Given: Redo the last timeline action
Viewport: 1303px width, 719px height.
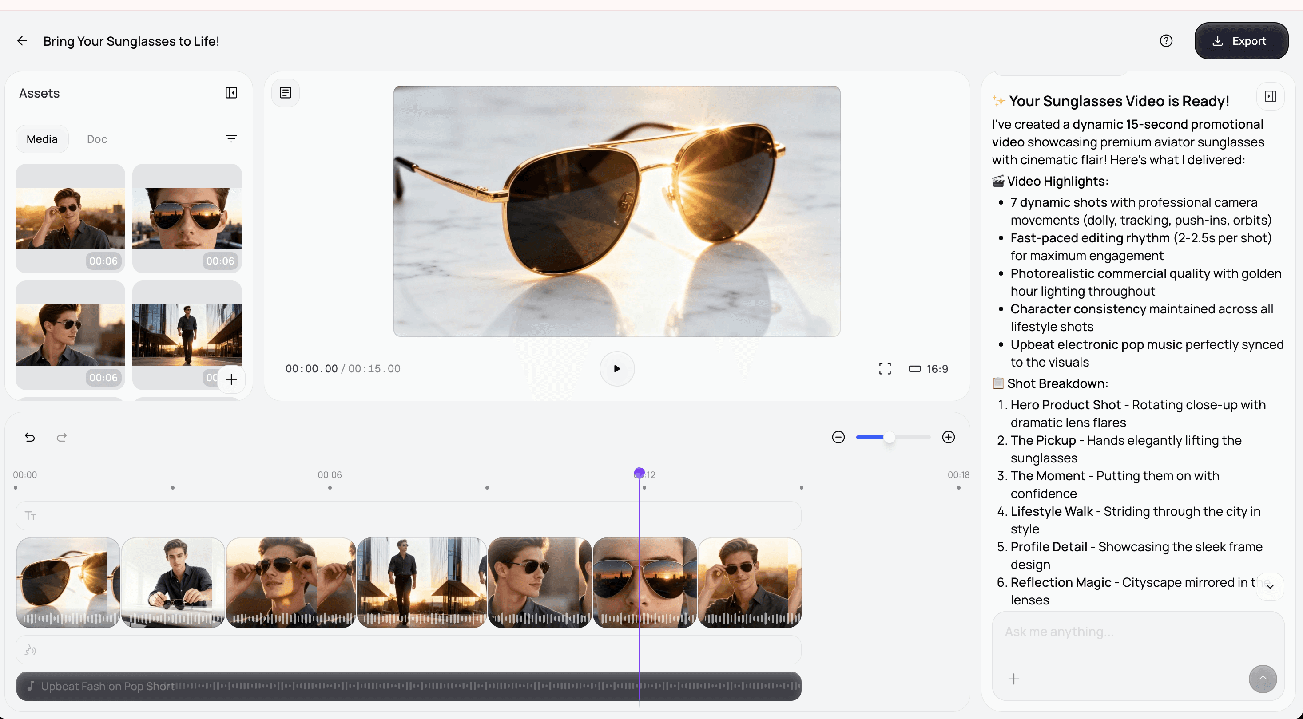Looking at the screenshot, I should 62,437.
